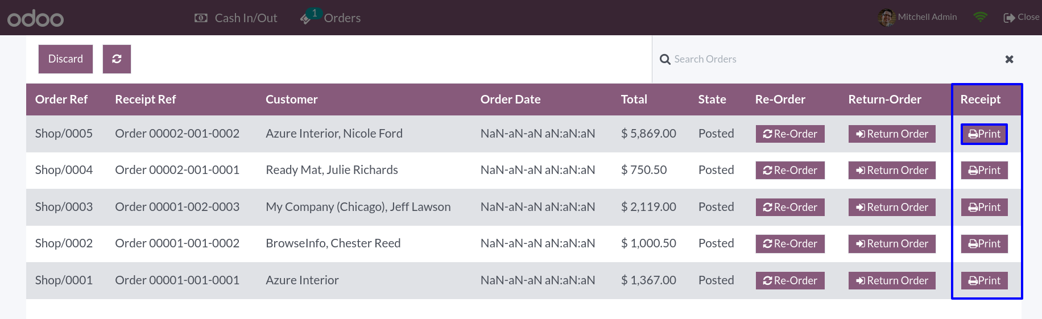Close the point of sale session
Image resolution: width=1042 pixels, height=319 pixels.
1022,17
